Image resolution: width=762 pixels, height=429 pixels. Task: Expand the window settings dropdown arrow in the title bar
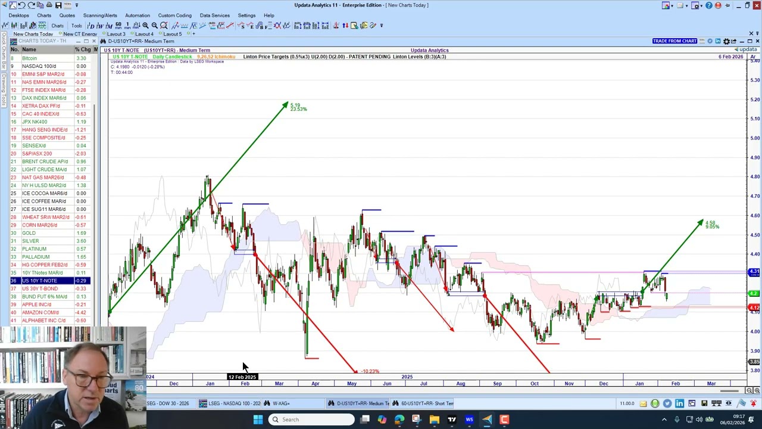701,6
